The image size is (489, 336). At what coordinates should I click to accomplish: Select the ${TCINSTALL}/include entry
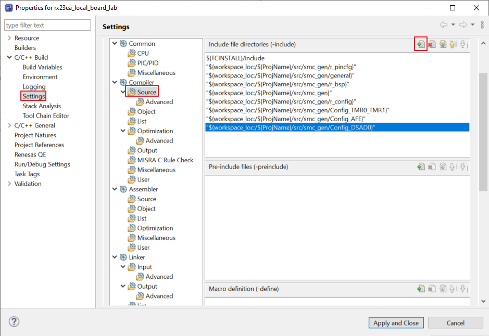(x=337, y=58)
